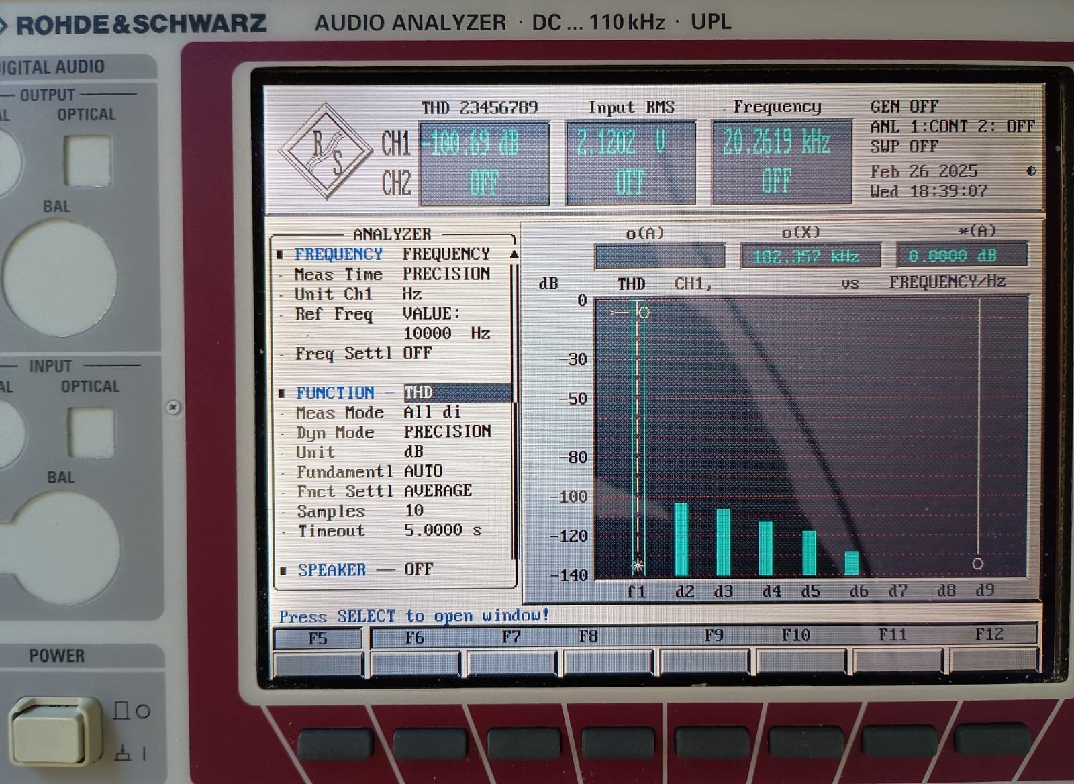Click the d4 harmonic bar in the graph
The height and width of the screenshot is (784, 1074).
(766, 548)
